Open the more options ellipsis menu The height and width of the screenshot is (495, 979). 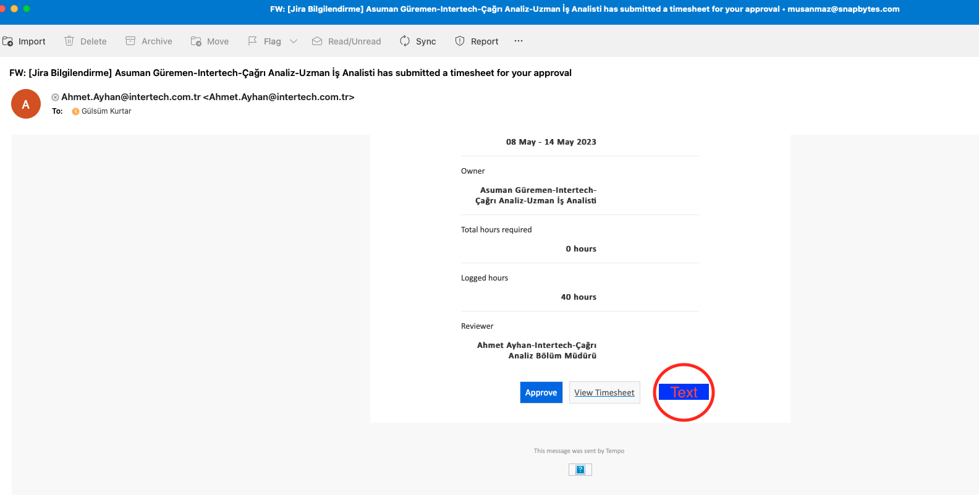(x=519, y=41)
